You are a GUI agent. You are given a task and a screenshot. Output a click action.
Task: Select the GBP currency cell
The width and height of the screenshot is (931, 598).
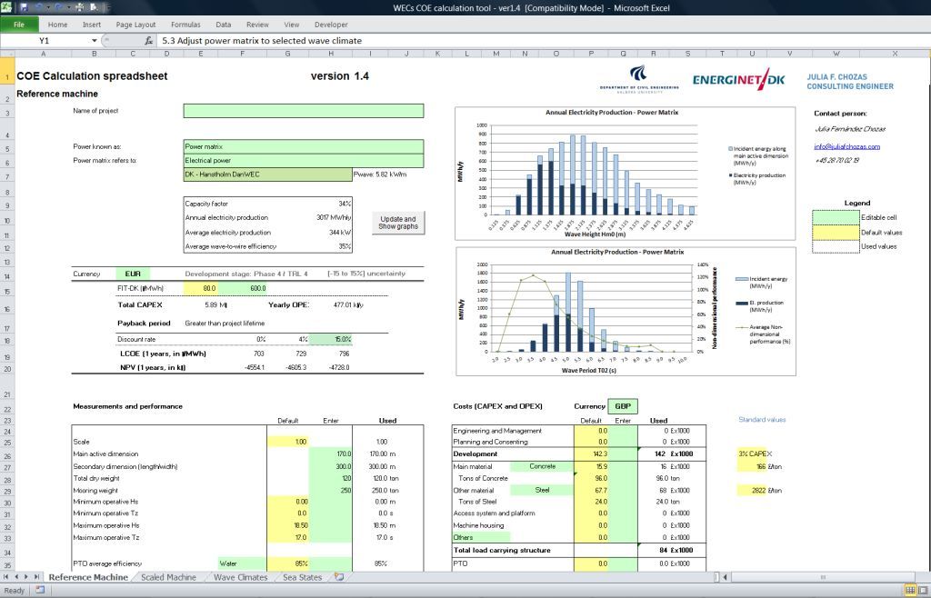pyautogui.click(x=622, y=405)
